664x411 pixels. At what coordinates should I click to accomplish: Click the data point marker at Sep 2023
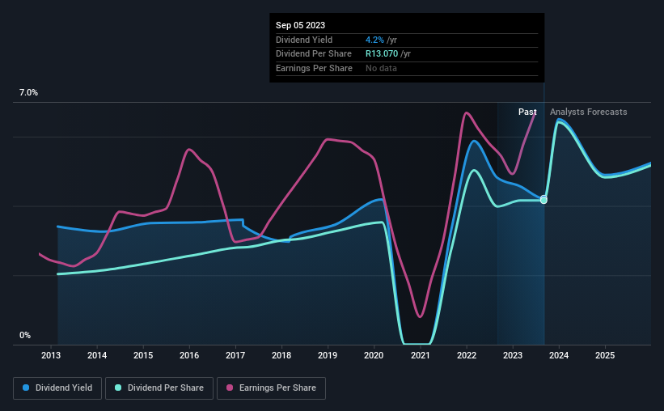point(543,200)
